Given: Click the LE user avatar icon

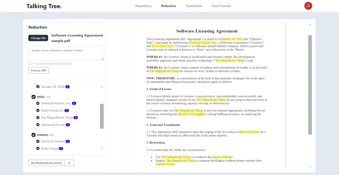Looking at the screenshot, I should pos(308,6).
